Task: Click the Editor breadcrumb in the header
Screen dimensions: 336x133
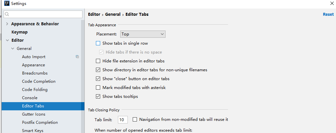Action: tap(94, 14)
